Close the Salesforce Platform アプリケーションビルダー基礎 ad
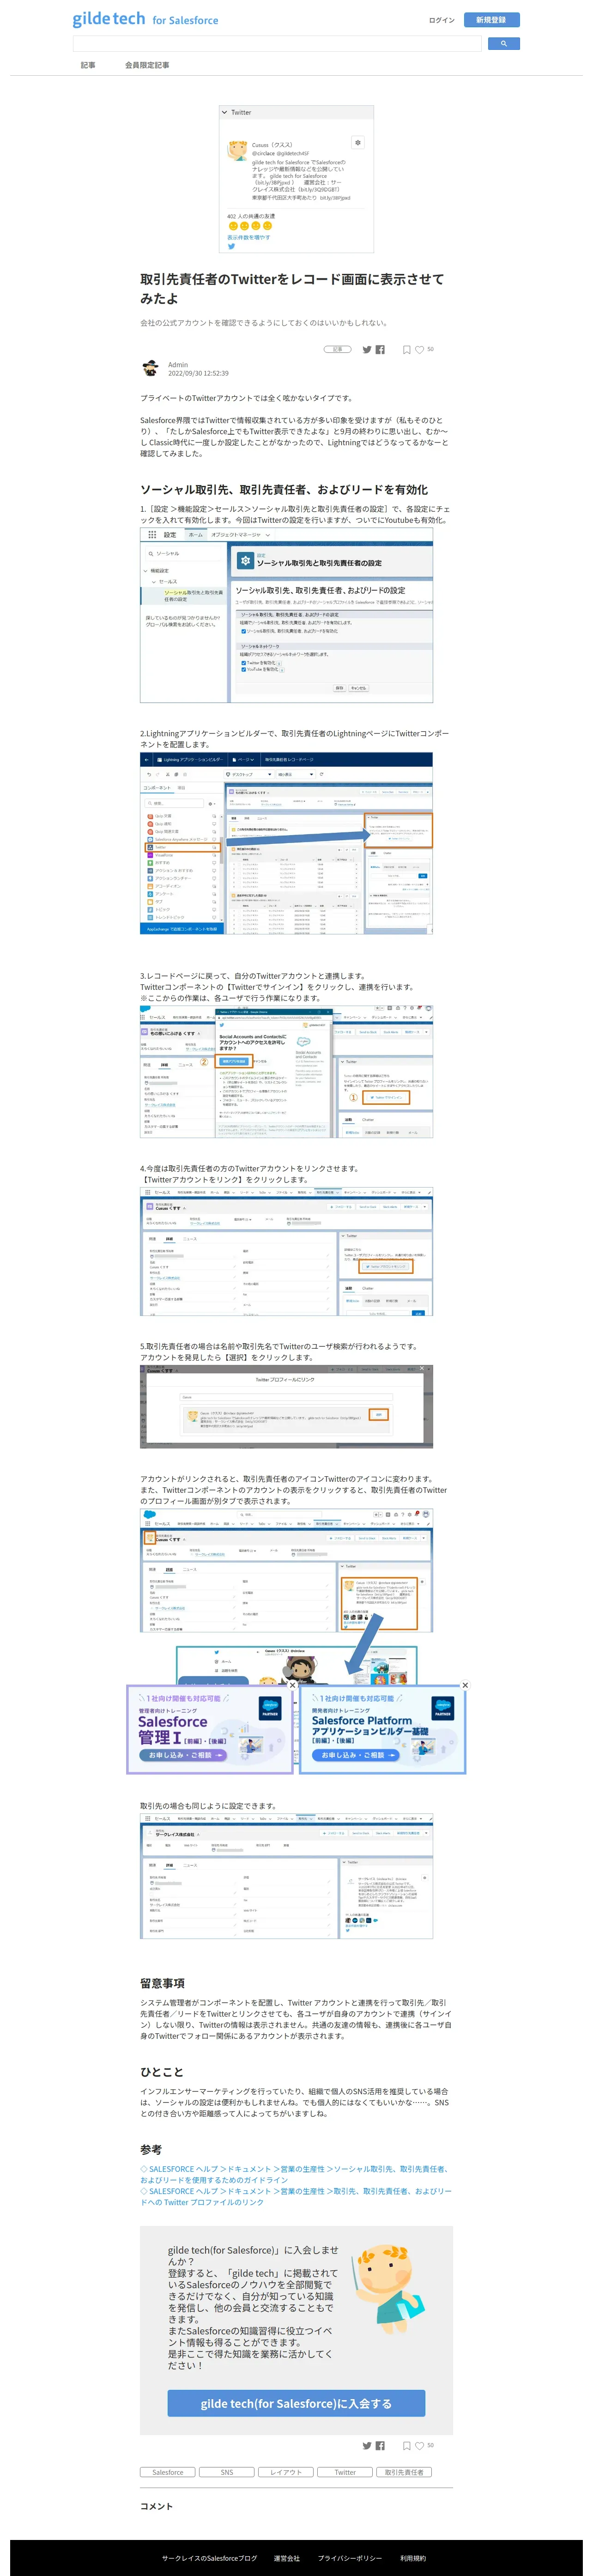593x2576 pixels. [x=465, y=1685]
